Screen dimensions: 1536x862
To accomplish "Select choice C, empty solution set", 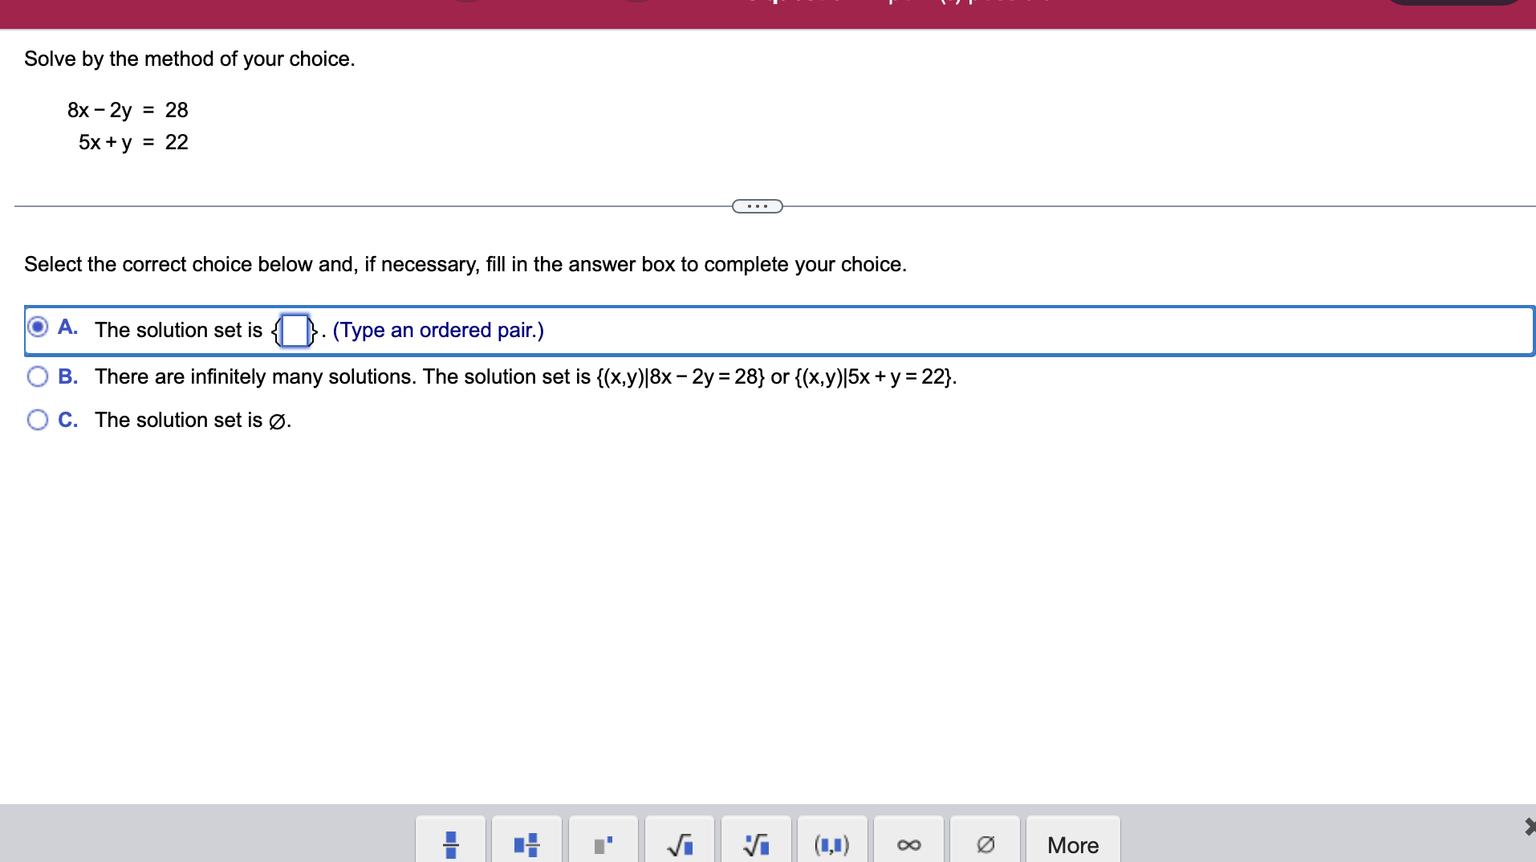I will coord(38,420).
